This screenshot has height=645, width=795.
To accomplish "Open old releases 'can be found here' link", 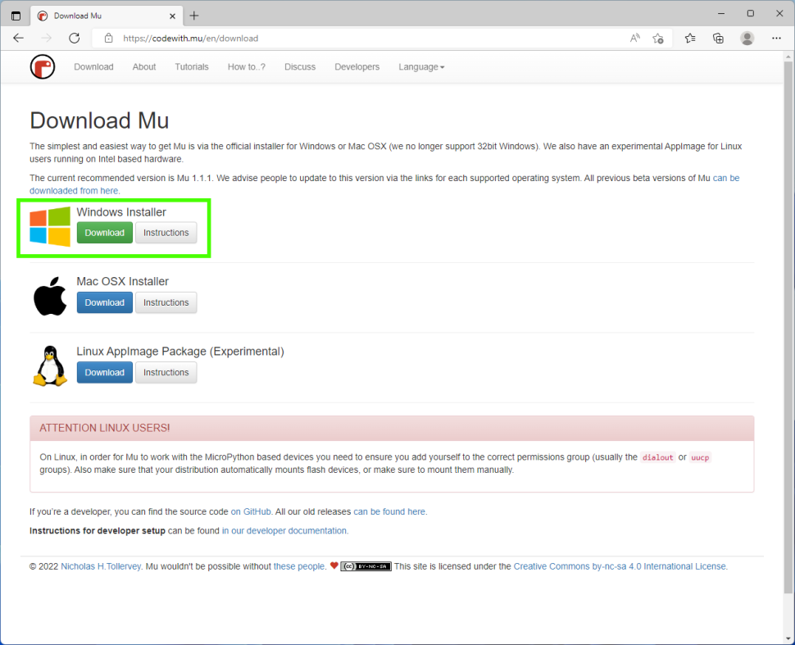I will [388, 511].
